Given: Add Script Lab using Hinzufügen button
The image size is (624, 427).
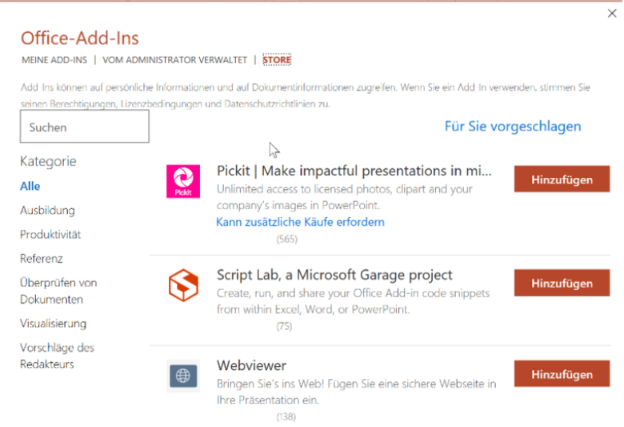Looking at the screenshot, I should (x=562, y=283).
